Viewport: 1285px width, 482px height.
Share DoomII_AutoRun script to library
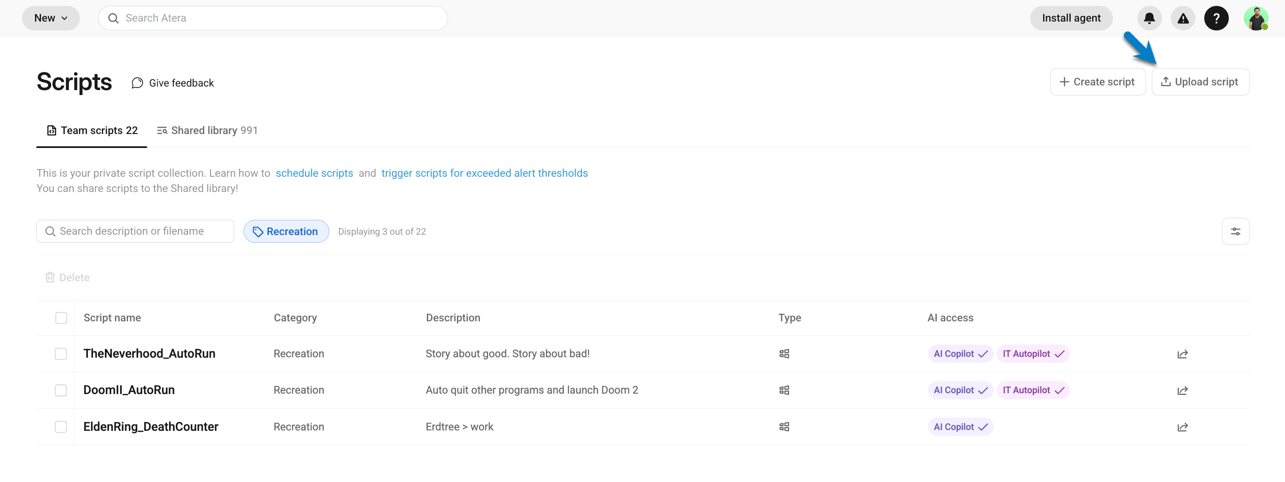pos(1182,391)
